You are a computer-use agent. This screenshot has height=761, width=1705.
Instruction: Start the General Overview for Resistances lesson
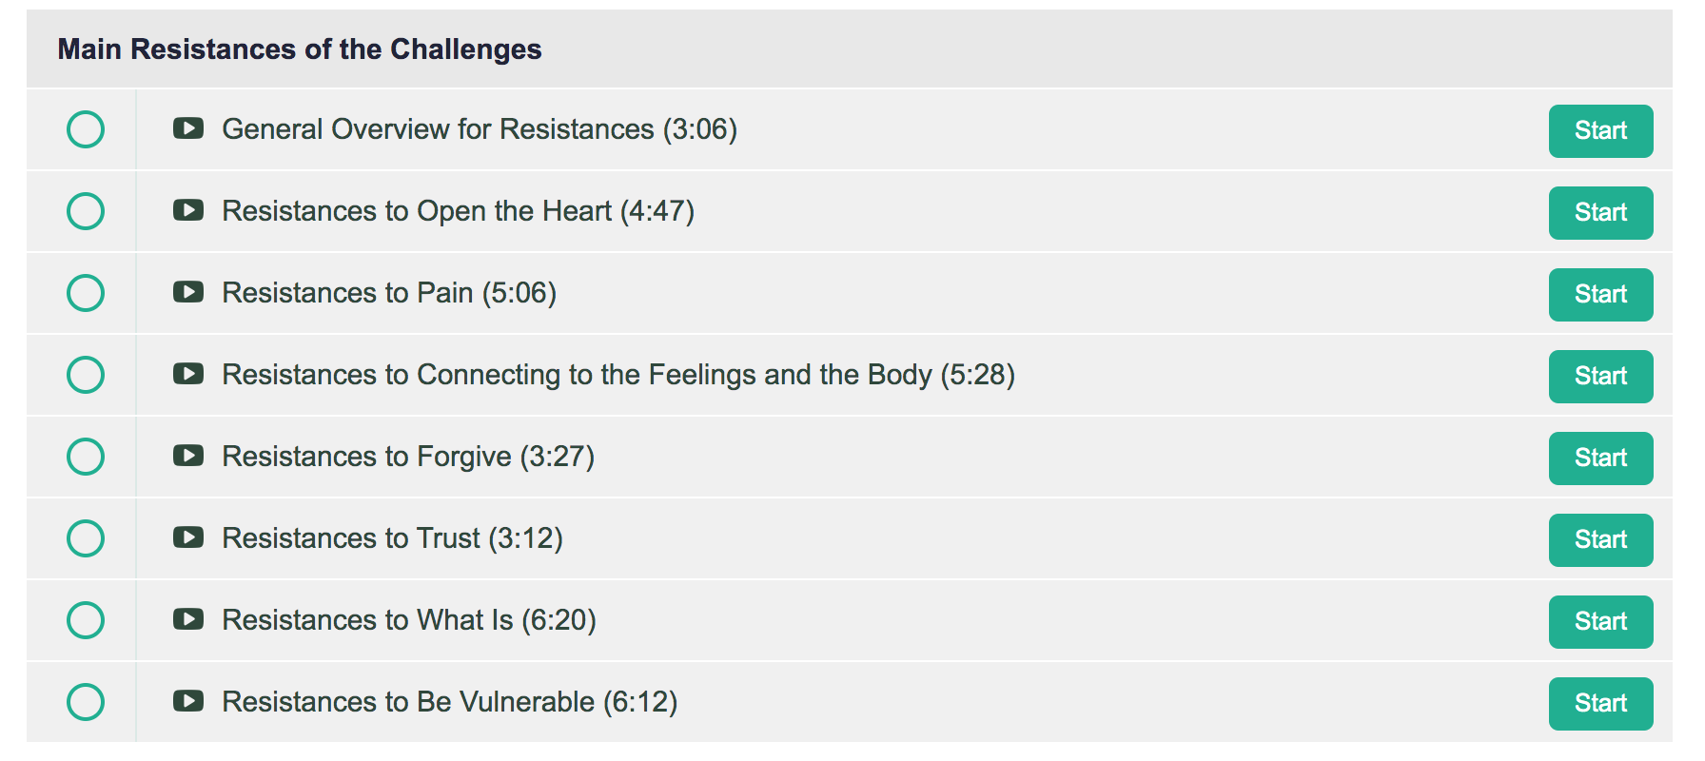pos(1600,131)
